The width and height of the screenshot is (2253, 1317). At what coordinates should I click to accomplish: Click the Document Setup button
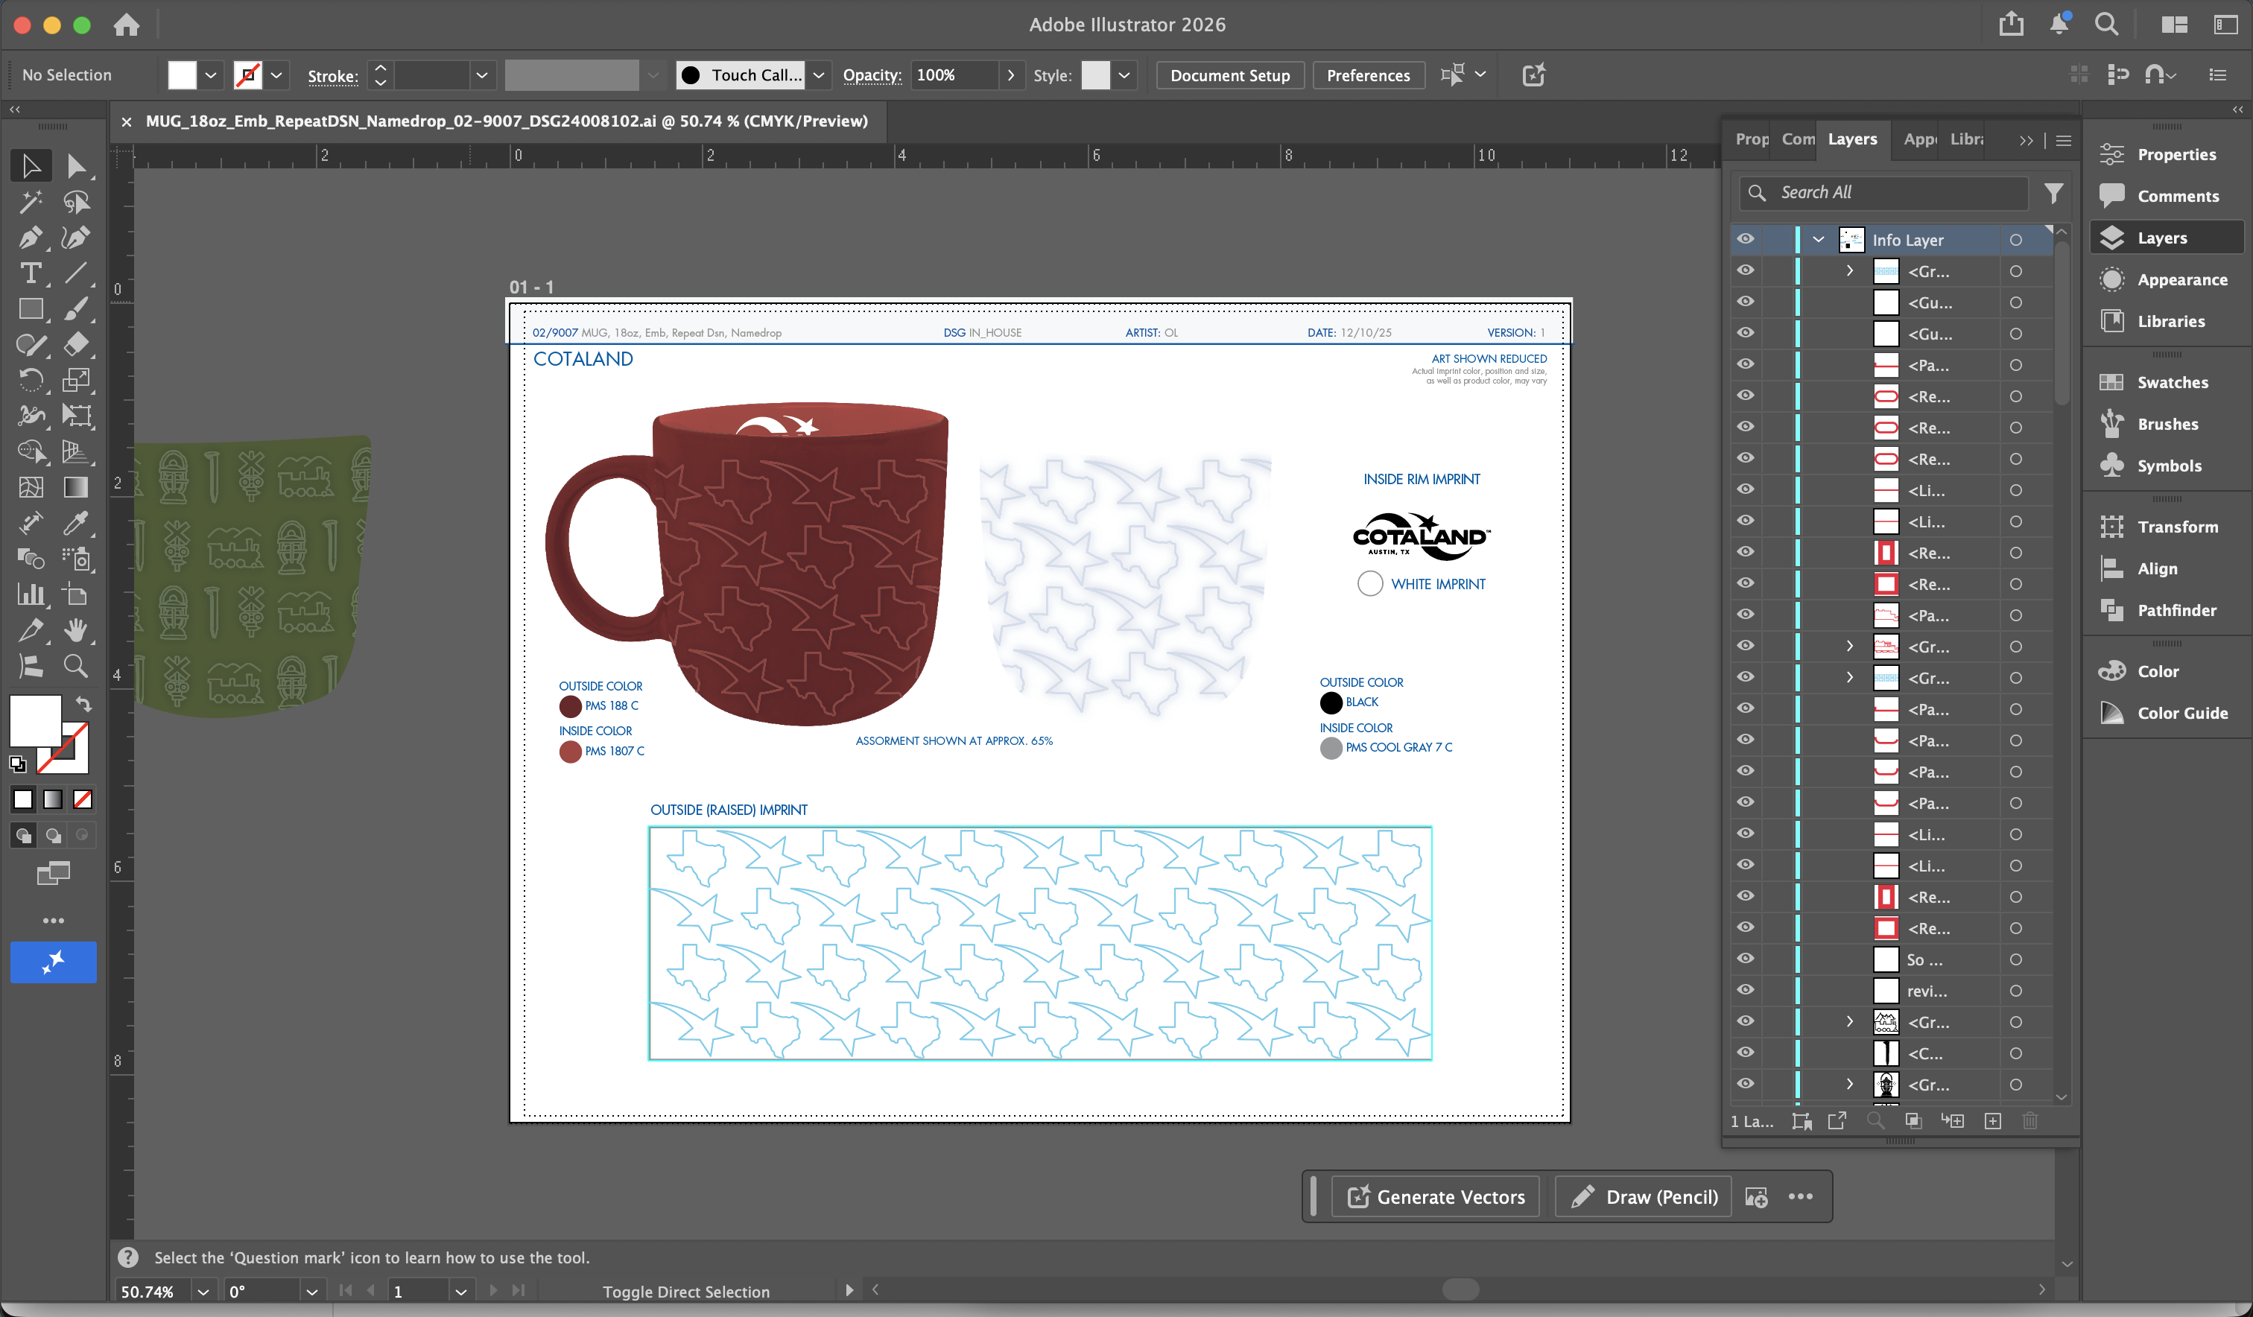(1230, 75)
